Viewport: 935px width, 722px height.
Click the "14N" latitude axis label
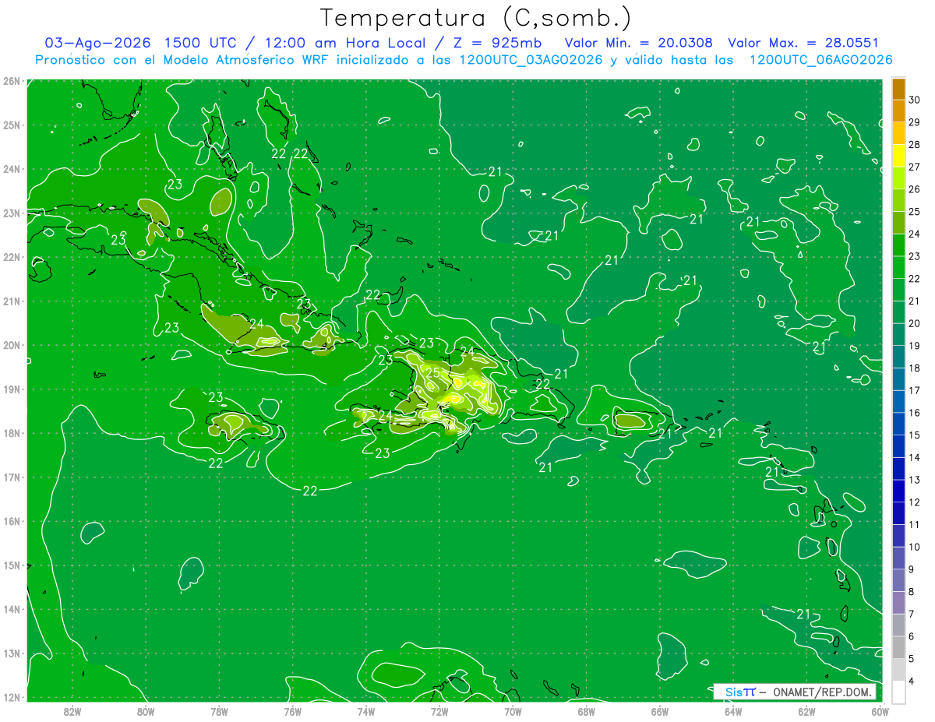tap(11, 609)
